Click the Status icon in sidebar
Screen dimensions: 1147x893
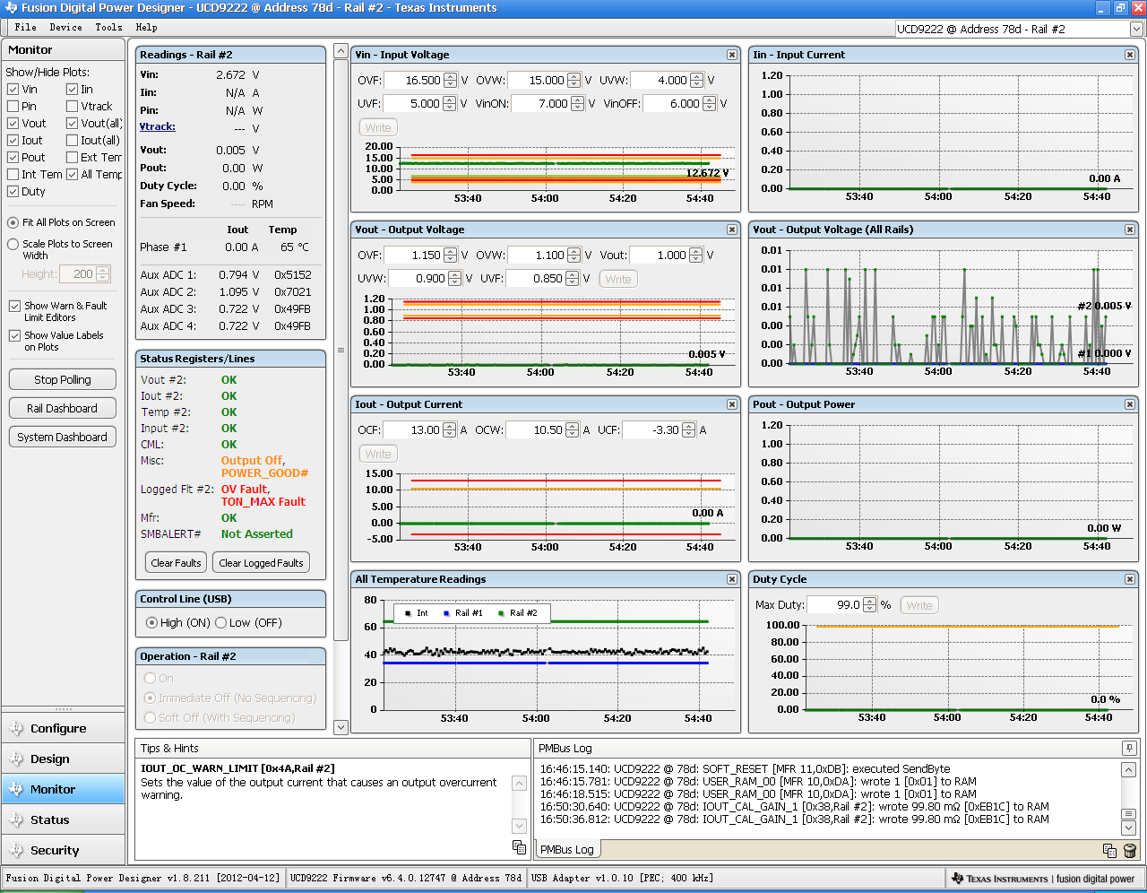coord(16,820)
